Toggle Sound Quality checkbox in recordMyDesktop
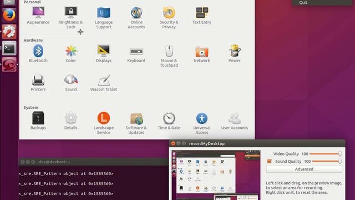The image size is (355, 200). 269,161
